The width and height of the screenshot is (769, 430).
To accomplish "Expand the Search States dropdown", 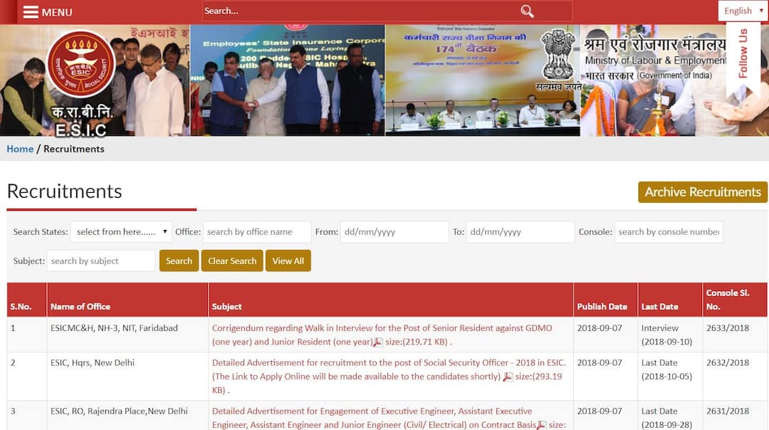I will coord(121,232).
